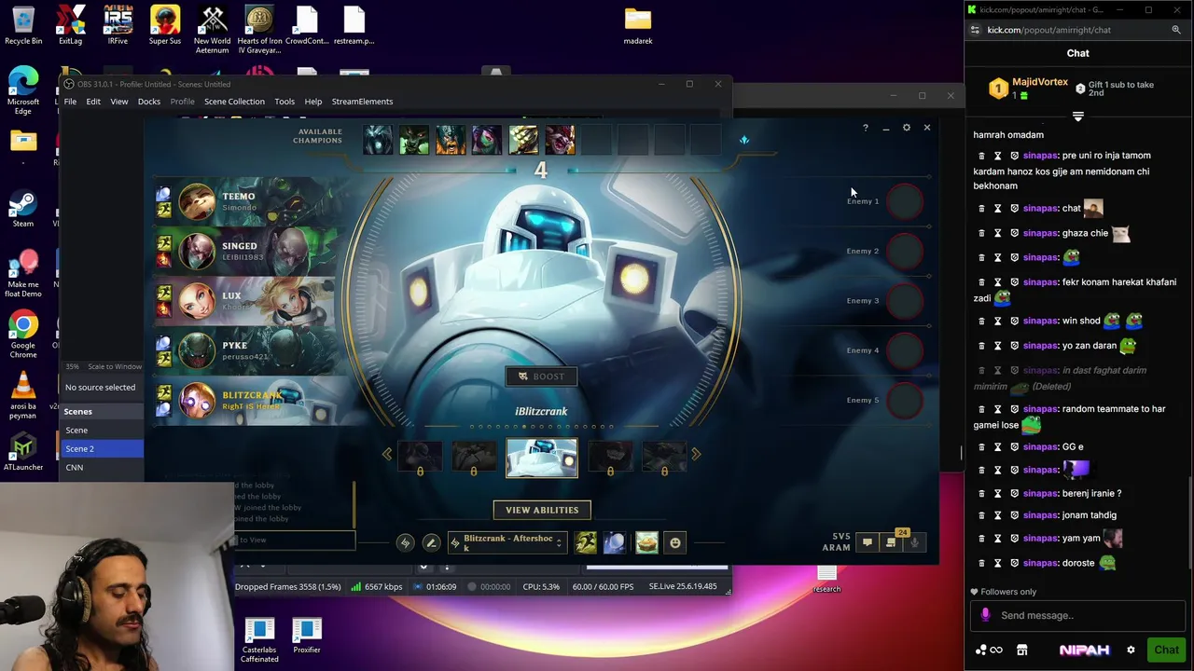Open madarek folder on desktop
1194x671 pixels.
[x=638, y=25]
